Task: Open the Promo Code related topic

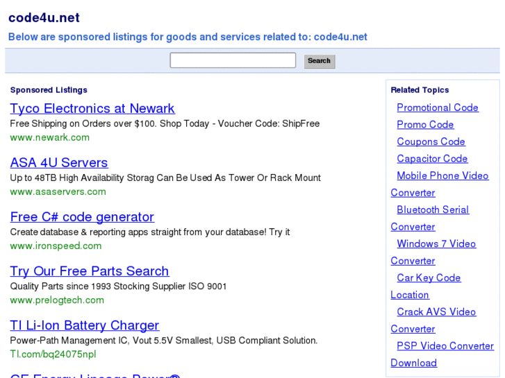Action: 425,125
